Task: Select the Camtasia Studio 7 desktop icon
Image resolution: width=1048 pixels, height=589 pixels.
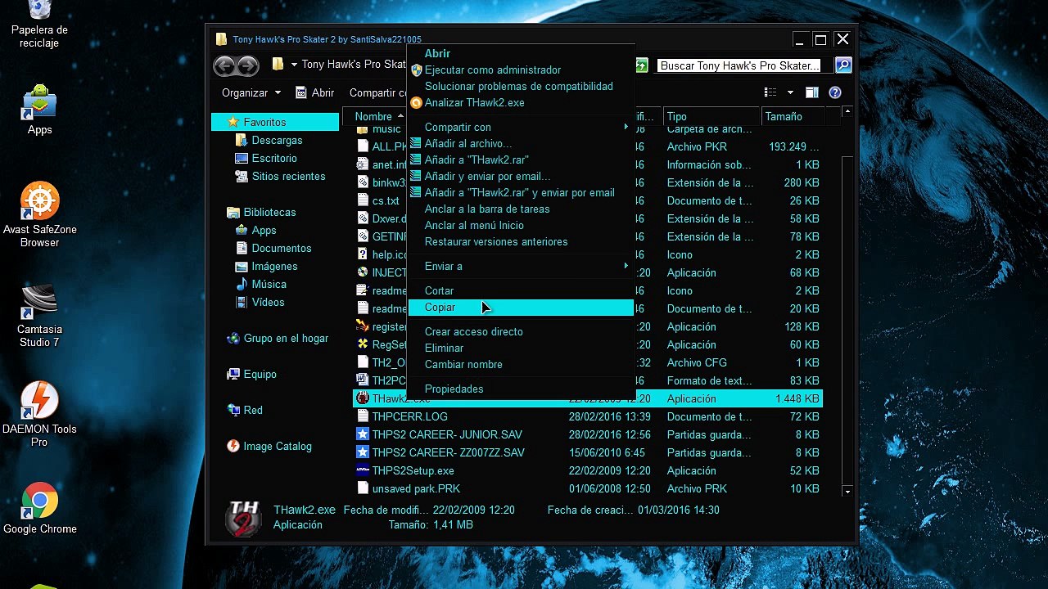Action: tap(39, 316)
